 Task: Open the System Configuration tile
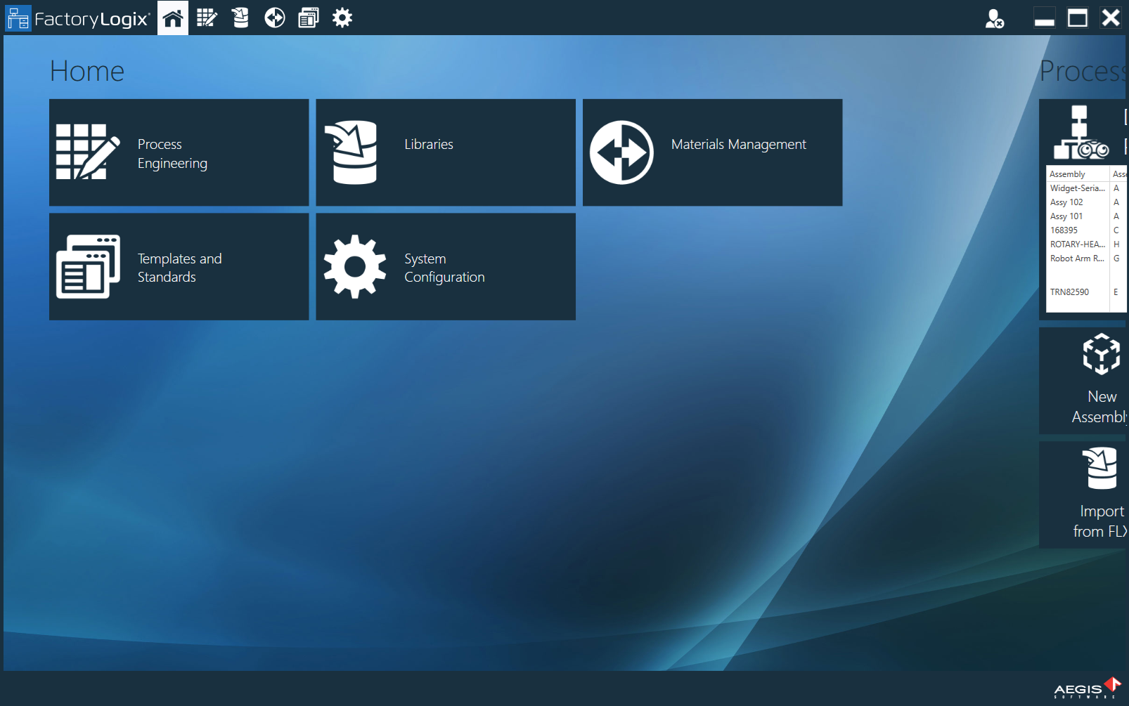coord(445,267)
